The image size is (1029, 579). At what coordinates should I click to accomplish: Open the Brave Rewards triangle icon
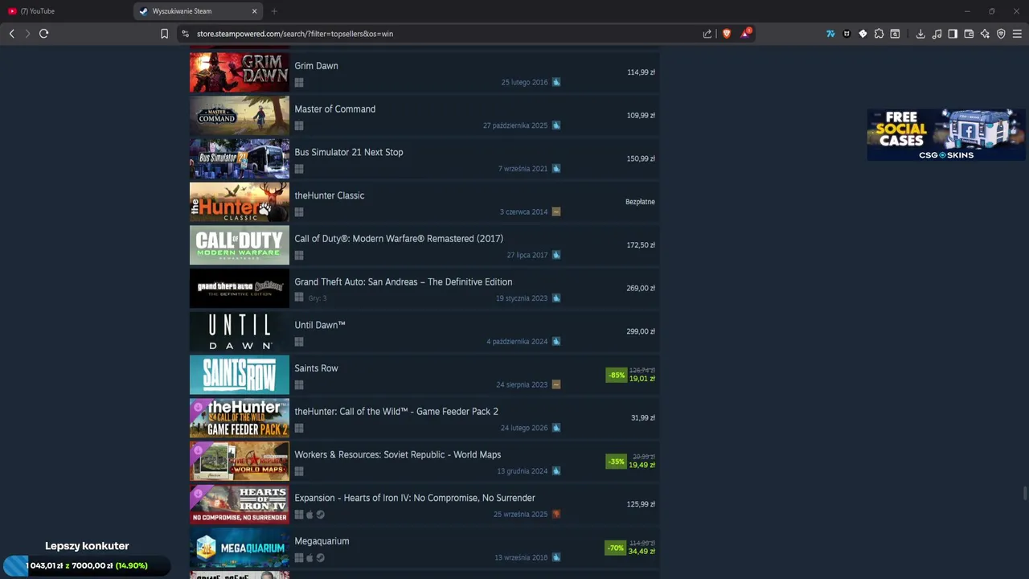pos(746,34)
